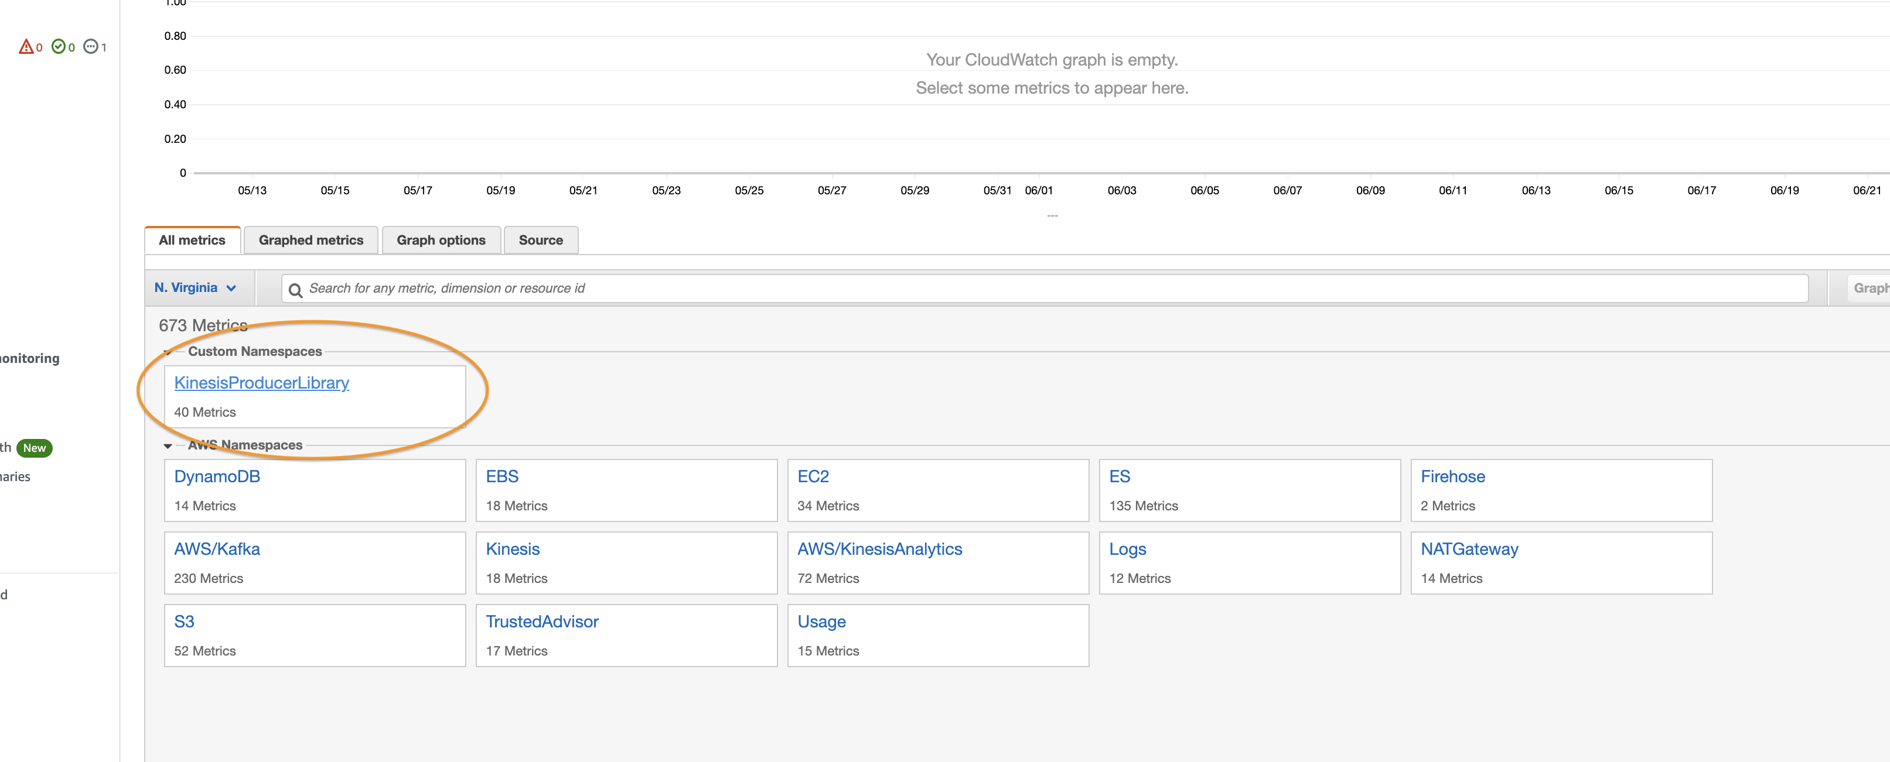
Task: Switch to the Source tab
Action: [541, 239]
